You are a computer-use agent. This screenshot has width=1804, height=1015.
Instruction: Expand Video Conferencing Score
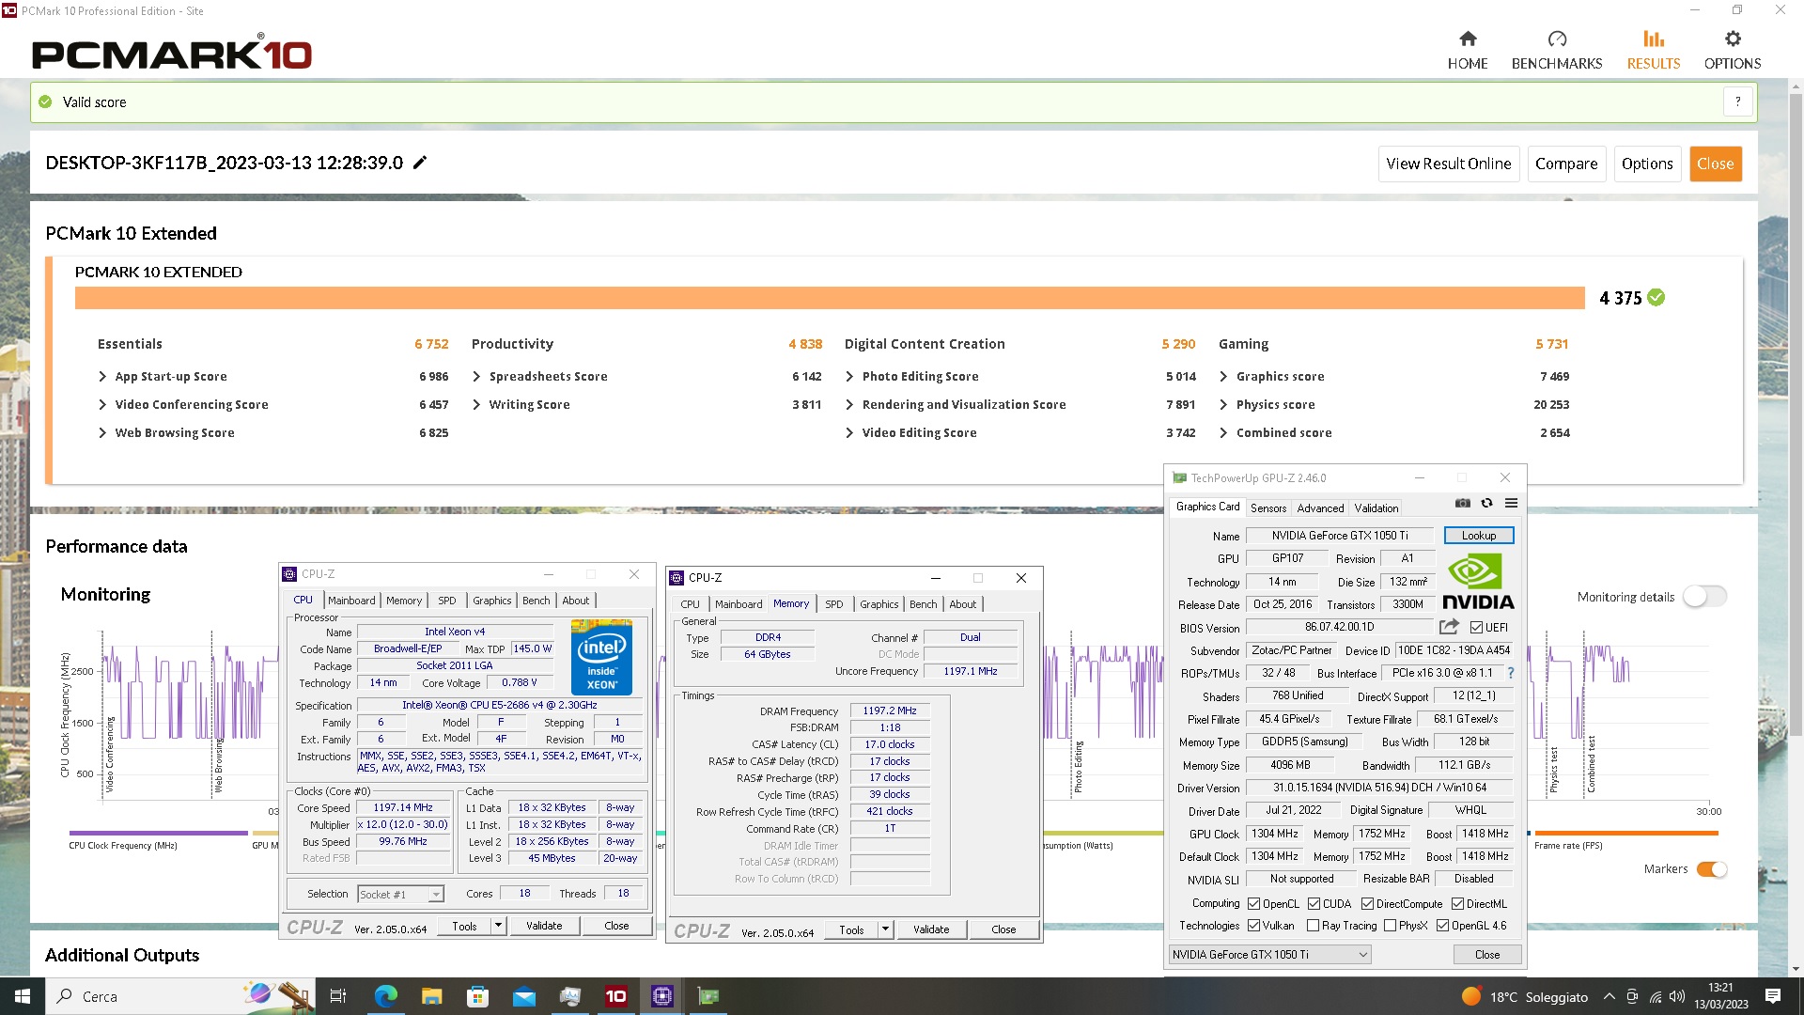102,404
